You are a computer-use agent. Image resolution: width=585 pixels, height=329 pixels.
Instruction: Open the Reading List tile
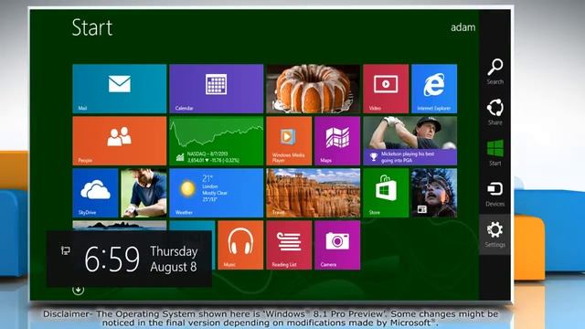[x=289, y=245]
